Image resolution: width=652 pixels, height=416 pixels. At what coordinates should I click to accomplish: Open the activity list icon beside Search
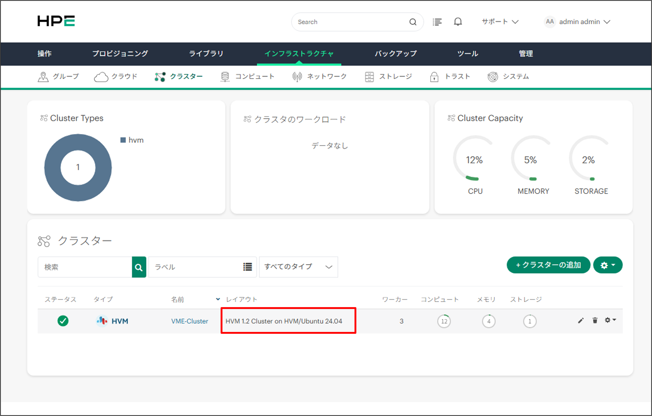point(437,22)
